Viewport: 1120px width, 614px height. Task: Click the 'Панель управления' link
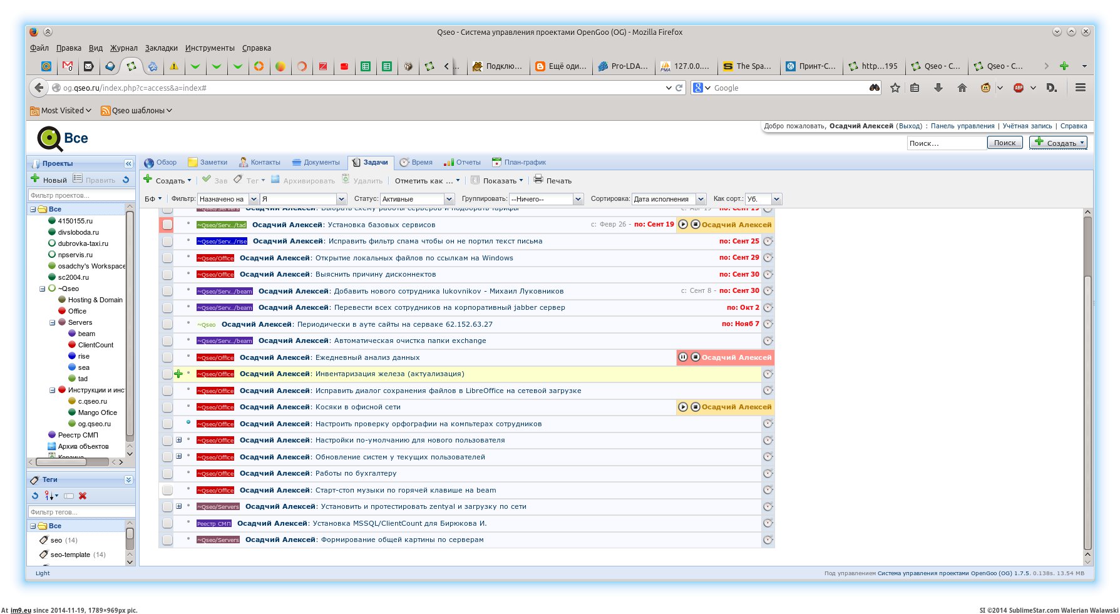pos(962,126)
